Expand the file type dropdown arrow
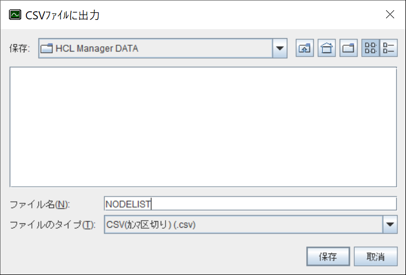The image size is (406, 275). point(390,224)
